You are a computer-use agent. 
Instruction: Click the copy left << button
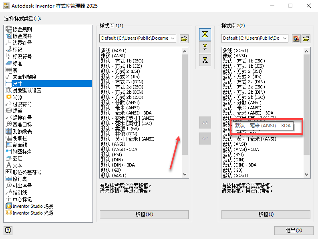(x=205, y=139)
